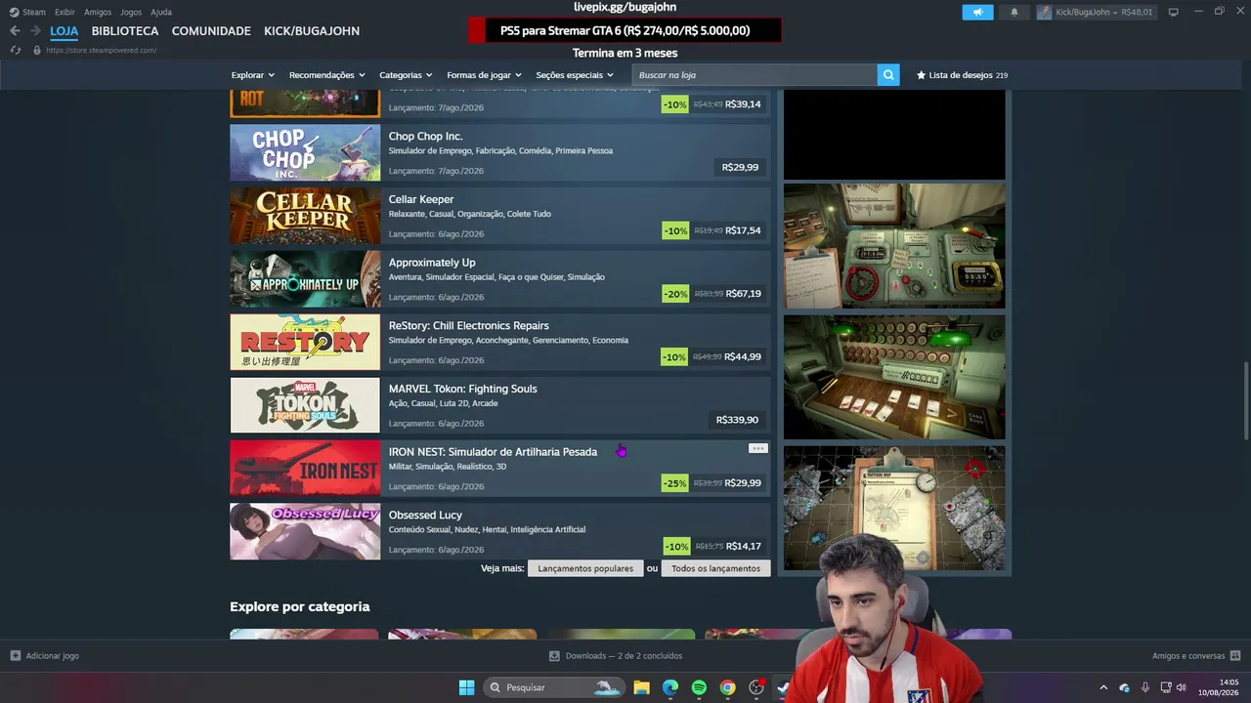
Task: Select the LOJA tab
Action: [x=65, y=31]
